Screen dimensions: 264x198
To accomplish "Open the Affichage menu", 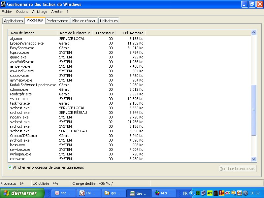I will 40,12.
